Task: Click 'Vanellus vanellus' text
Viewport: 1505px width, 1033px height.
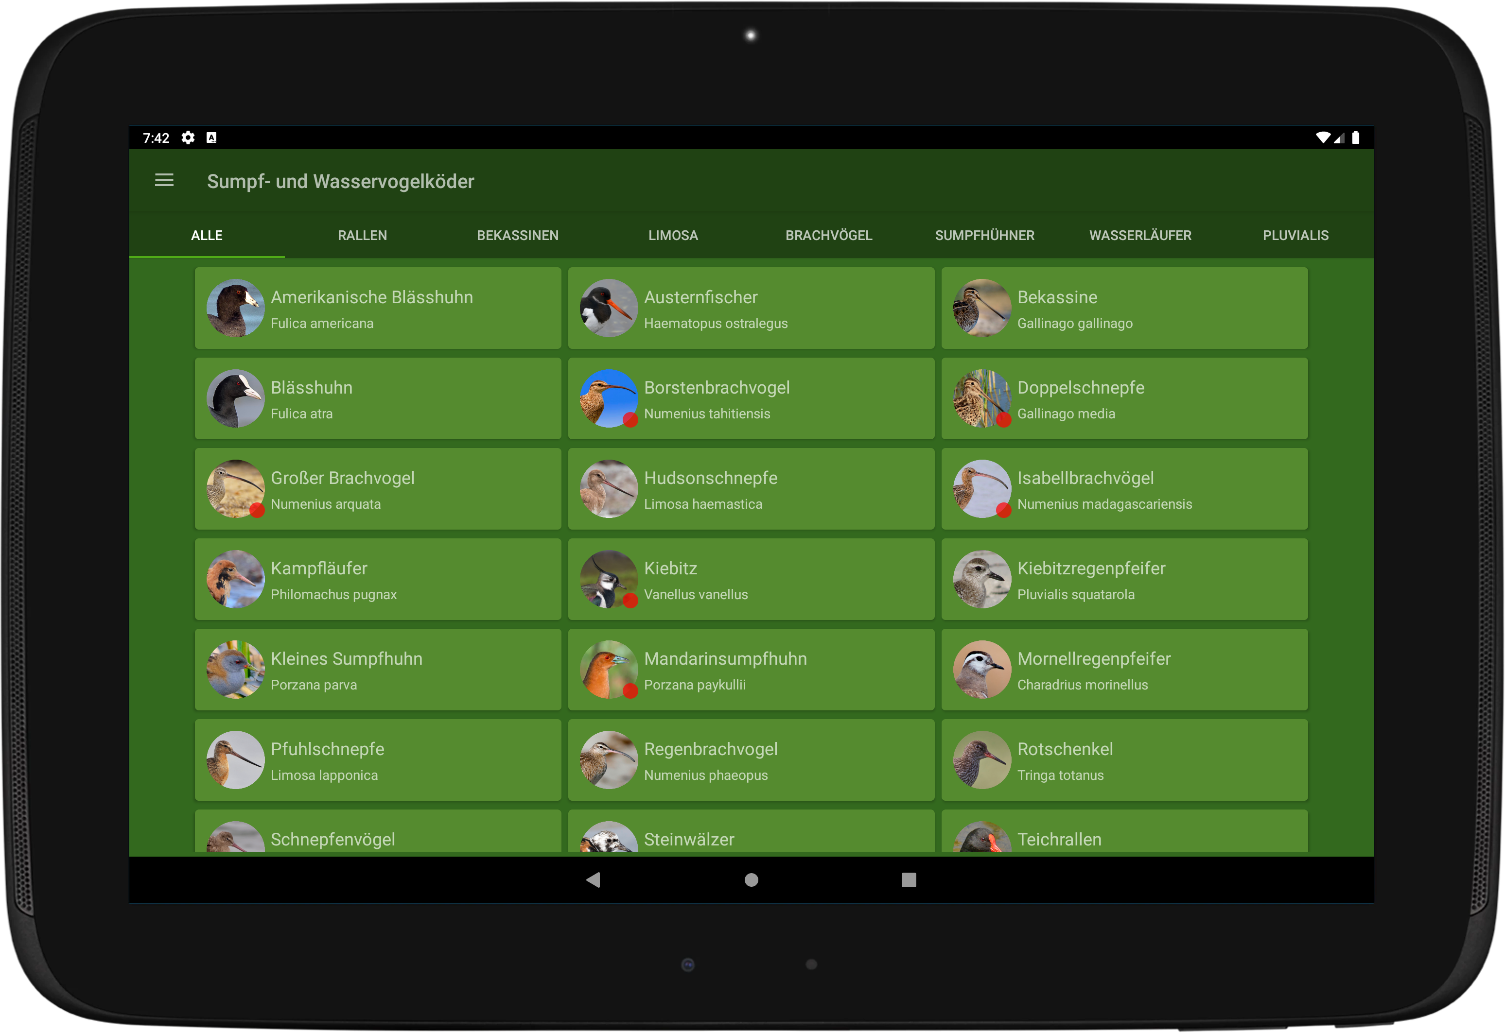Action: (x=696, y=594)
